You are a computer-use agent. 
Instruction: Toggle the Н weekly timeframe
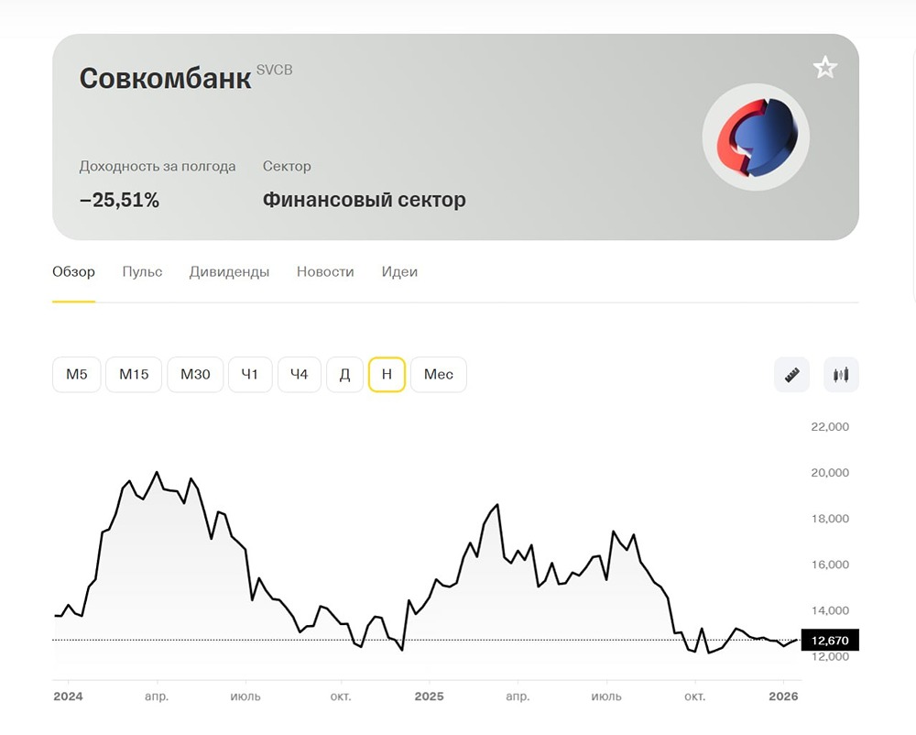pyautogui.click(x=386, y=374)
